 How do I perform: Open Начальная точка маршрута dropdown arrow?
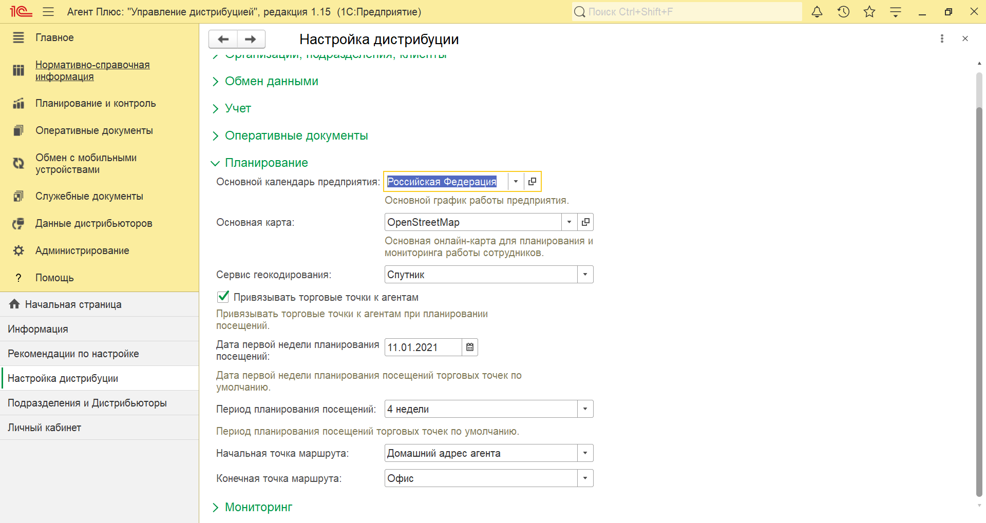tap(585, 453)
